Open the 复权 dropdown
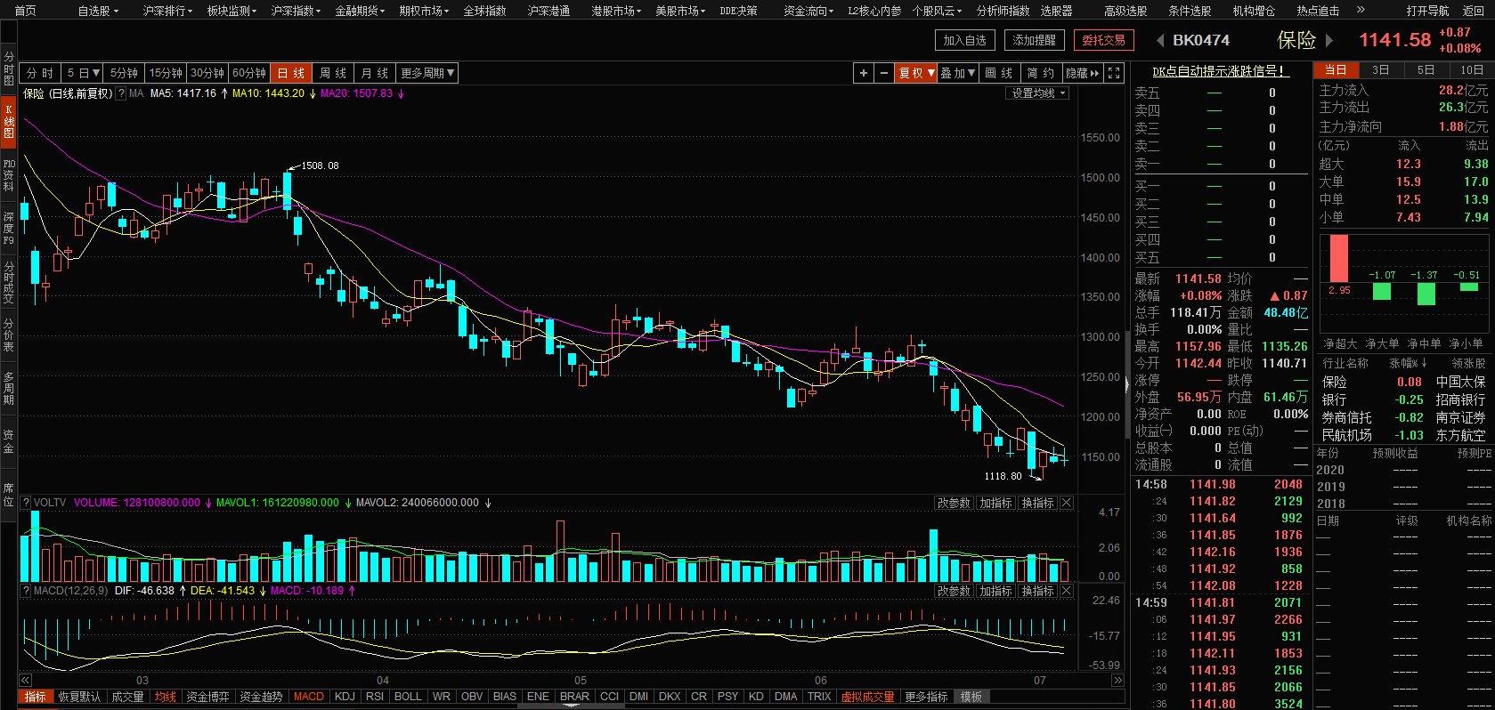The height and width of the screenshot is (710, 1495). pyautogui.click(x=916, y=73)
